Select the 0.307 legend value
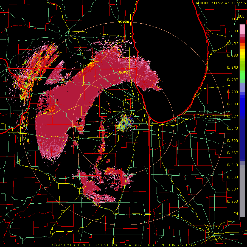 (x=232, y=189)
